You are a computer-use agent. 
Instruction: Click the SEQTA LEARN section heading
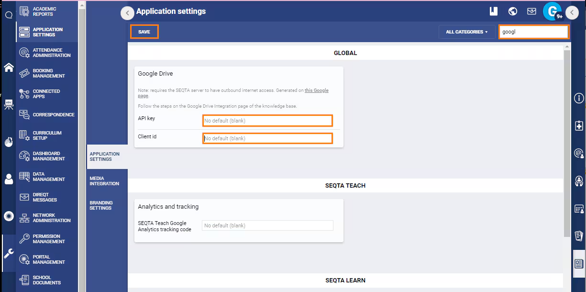point(345,281)
